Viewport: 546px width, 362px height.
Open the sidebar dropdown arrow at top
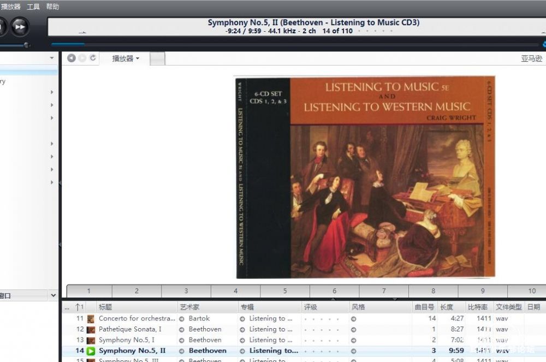pyautogui.click(x=52, y=58)
